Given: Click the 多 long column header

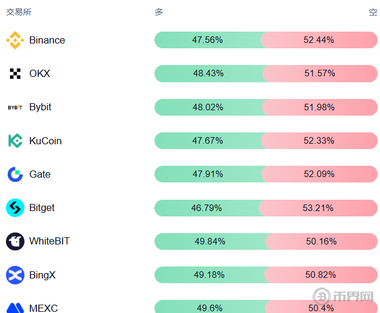Looking at the screenshot, I should coord(159,12).
